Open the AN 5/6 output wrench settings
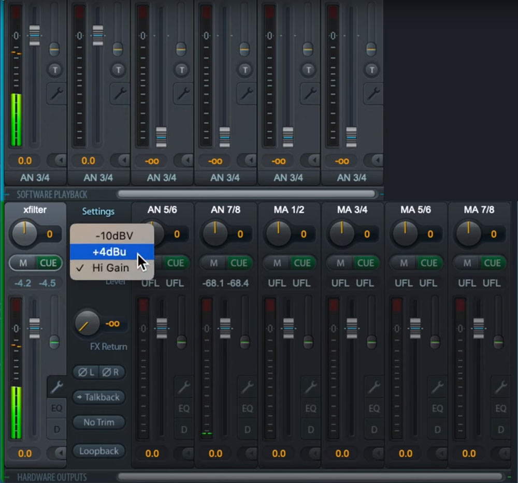518x483 pixels. pos(184,386)
